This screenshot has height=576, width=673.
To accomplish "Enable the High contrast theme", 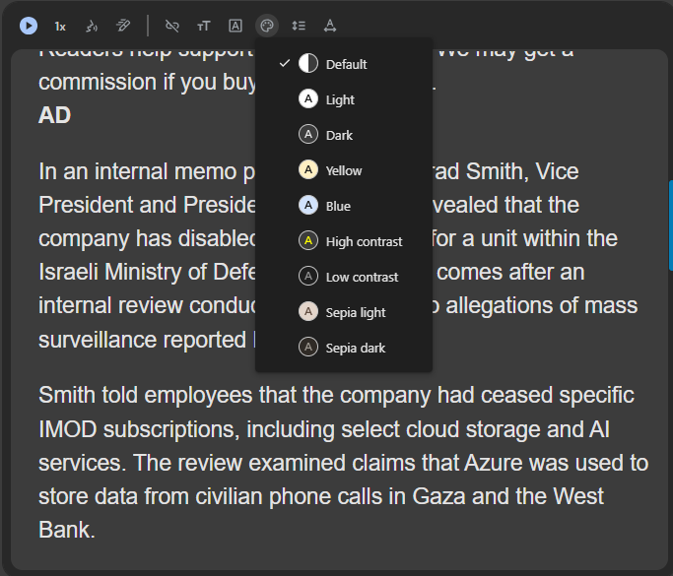I will pos(344,241).
